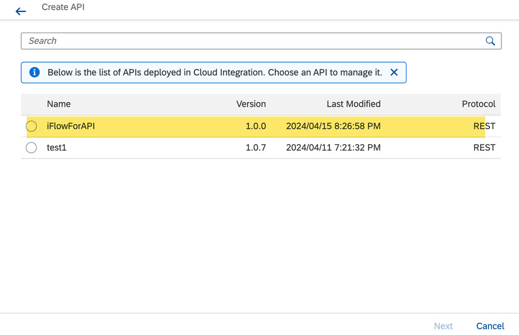The image size is (519, 335).
Task: Click the back arrow to exit Create API
Action: point(21,11)
